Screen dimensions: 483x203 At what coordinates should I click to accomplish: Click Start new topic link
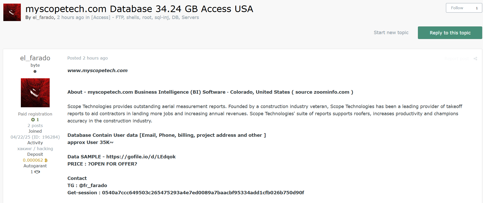(391, 33)
